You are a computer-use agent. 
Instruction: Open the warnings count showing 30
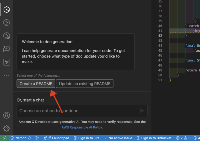click(188, 138)
